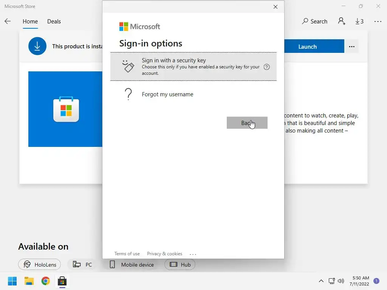This screenshot has width=387, height=290.
Task: Open the Home tab in Microsoft Store
Action: tap(30, 22)
